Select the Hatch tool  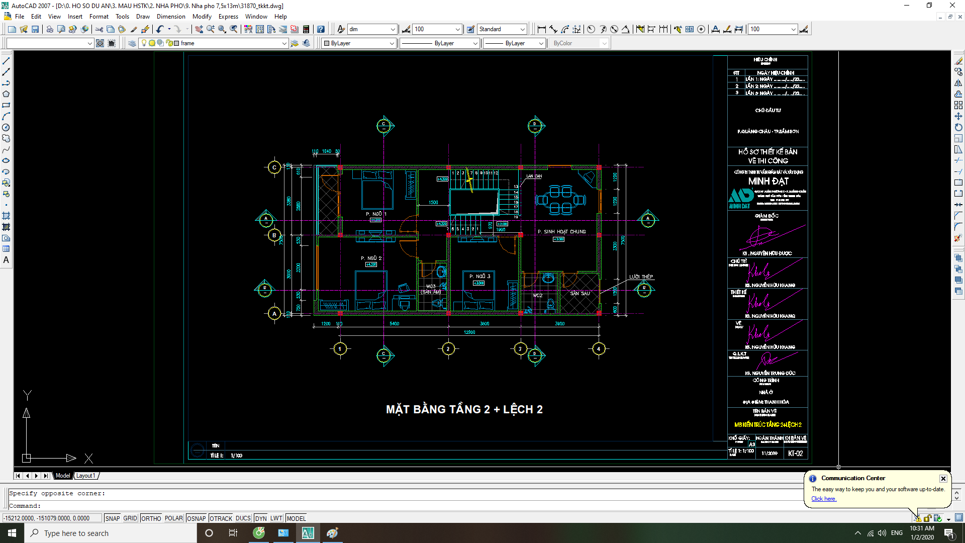click(x=6, y=216)
